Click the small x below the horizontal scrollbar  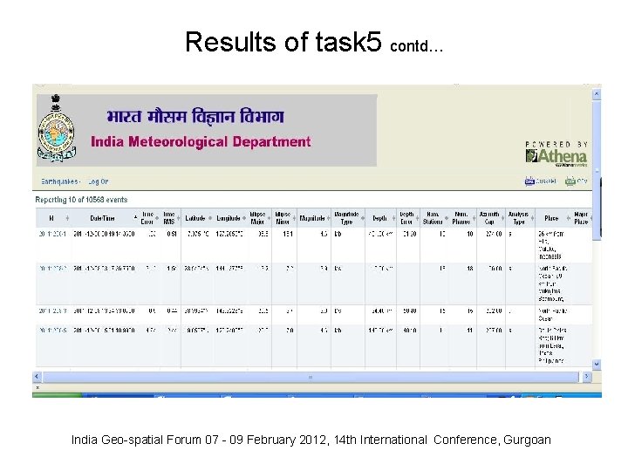(x=38, y=387)
